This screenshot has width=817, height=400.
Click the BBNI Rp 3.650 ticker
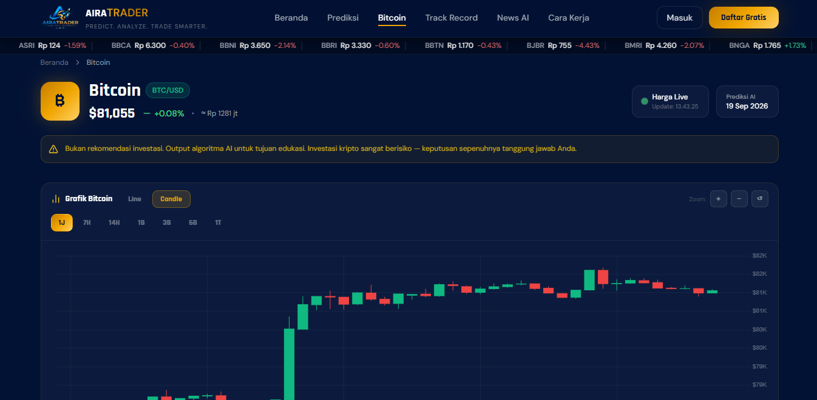(258, 45)
